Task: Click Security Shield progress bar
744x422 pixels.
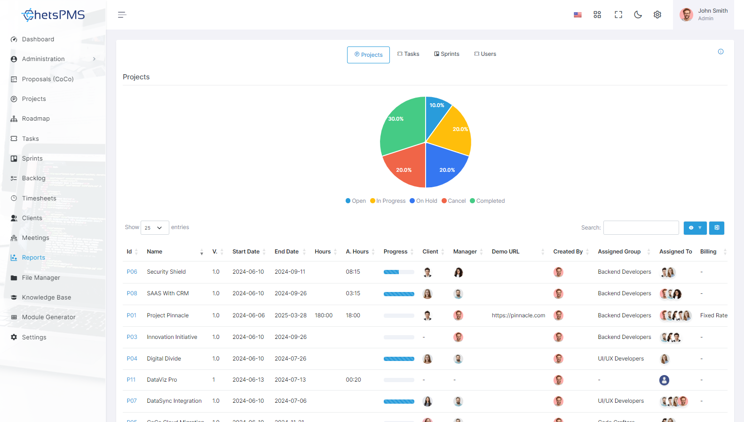Action: click(399, 272)
